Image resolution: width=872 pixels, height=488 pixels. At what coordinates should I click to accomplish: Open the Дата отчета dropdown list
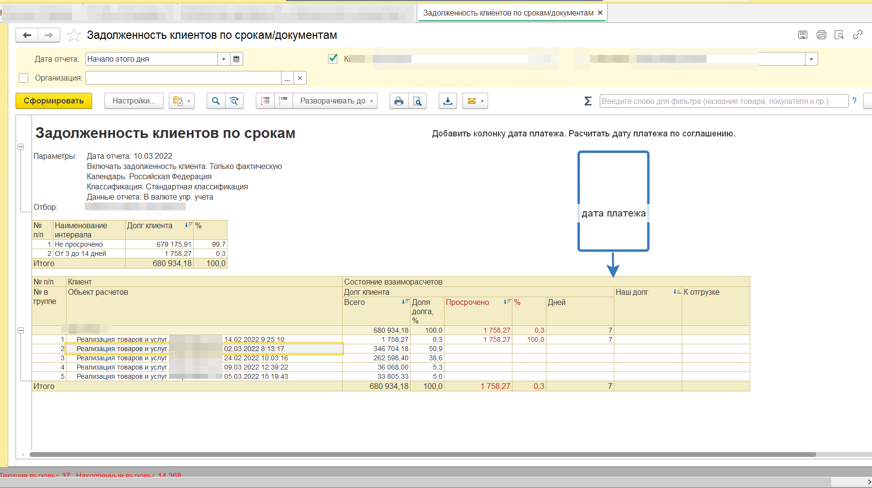(223, 59)
